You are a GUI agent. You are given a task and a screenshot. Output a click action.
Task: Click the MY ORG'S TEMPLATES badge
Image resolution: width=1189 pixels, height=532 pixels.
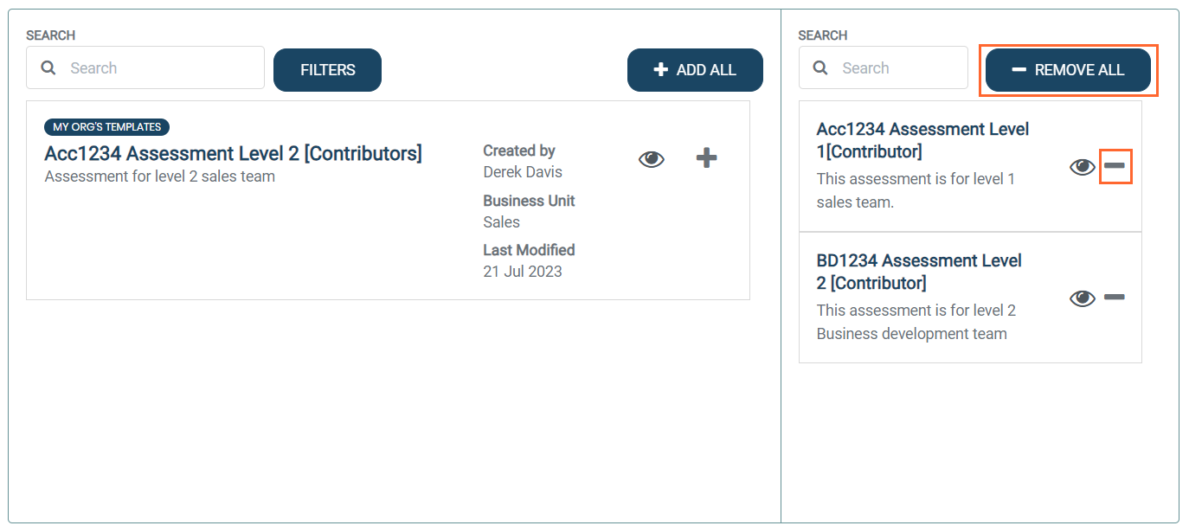coord(107,127)
